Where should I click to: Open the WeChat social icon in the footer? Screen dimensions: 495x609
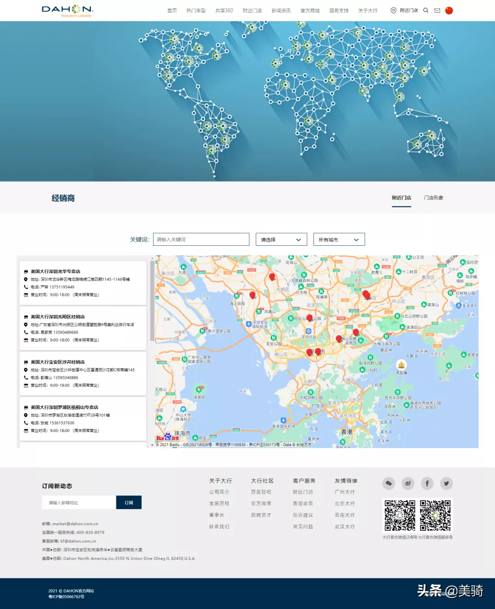[x=389, y=483]
